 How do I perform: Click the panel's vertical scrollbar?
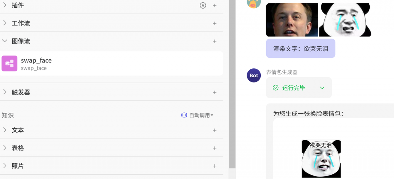[x=232, y=84]
